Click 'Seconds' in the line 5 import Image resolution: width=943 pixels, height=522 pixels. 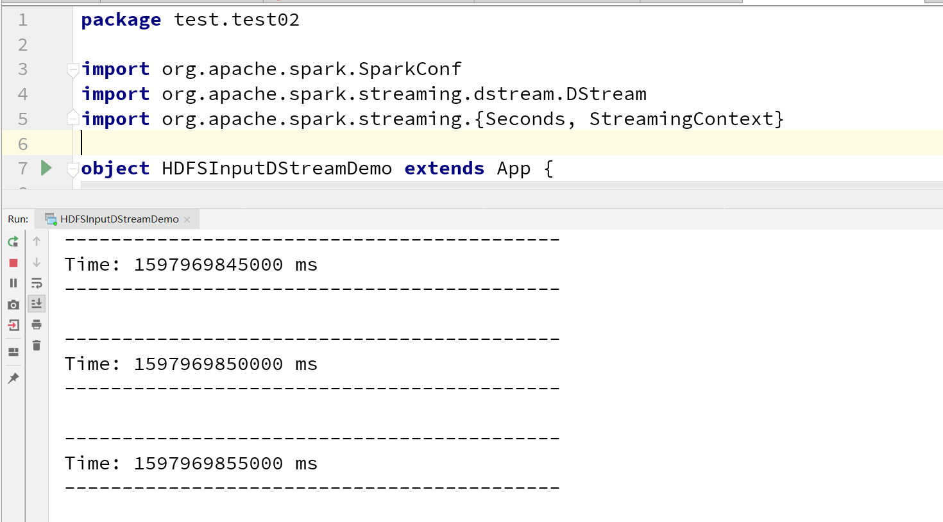click(525, 119)
